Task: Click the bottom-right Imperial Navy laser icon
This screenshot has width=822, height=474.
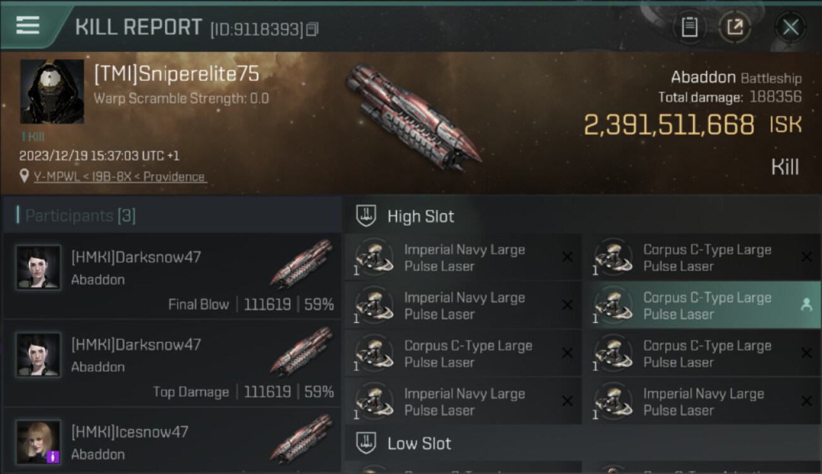Action: (x=611, y=401)
